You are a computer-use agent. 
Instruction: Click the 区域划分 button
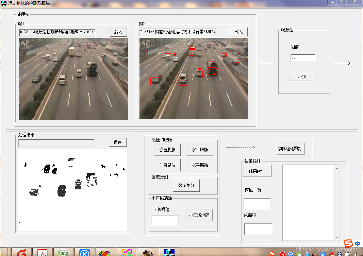pos(186,186)
